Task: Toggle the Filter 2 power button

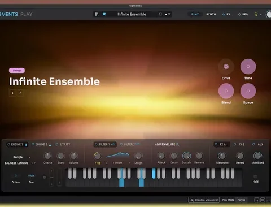Action: pyautogui.click(x=121, y=144)
